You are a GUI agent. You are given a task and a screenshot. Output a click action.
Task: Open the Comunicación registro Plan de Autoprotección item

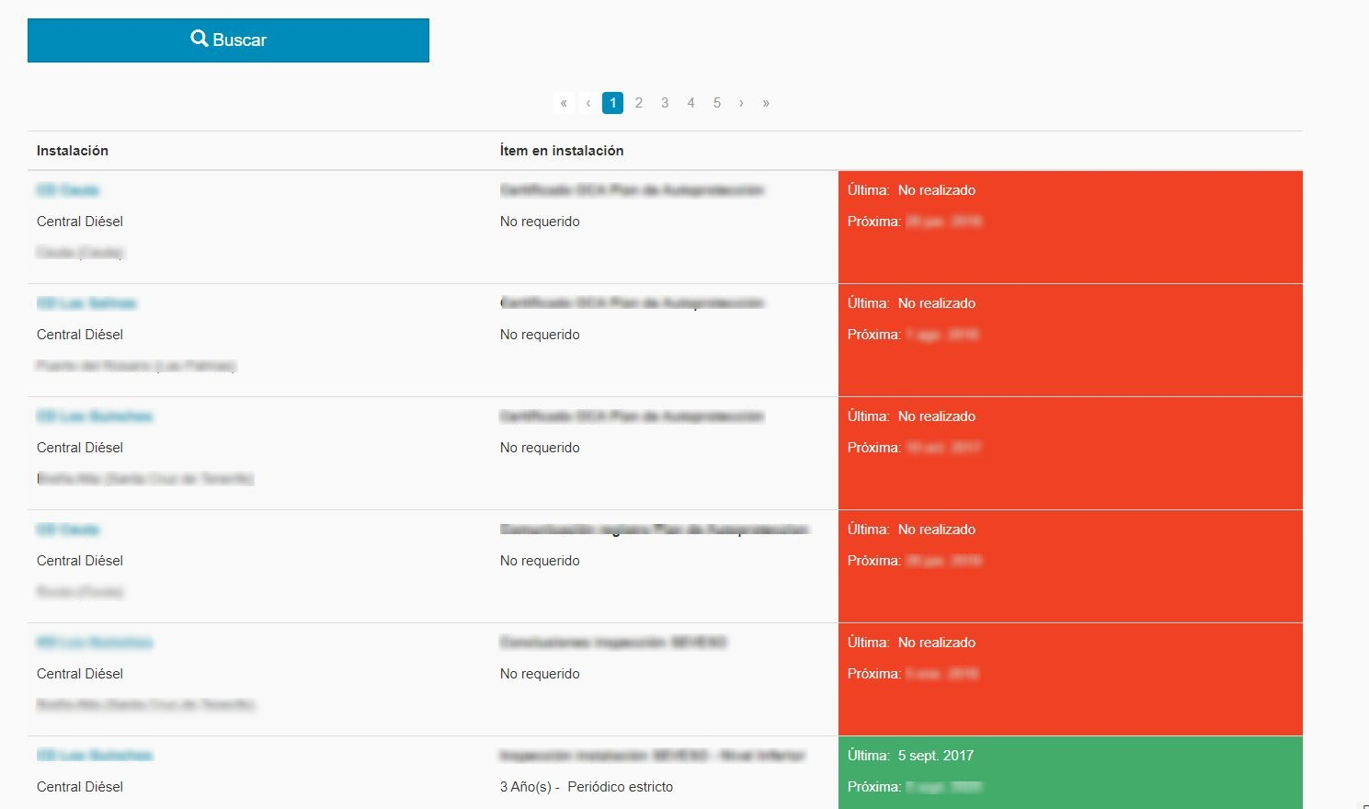point(654,530)
